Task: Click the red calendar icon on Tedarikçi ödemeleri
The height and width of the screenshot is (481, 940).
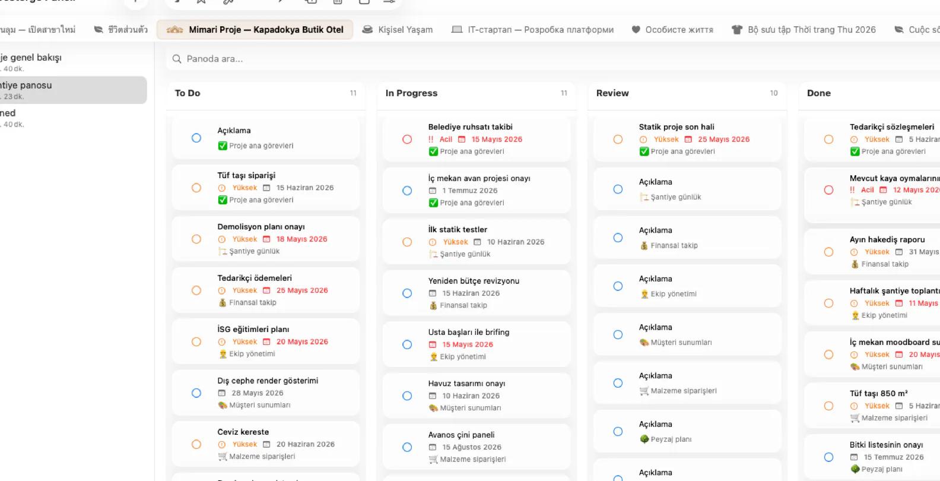Action: pos(266,290)
